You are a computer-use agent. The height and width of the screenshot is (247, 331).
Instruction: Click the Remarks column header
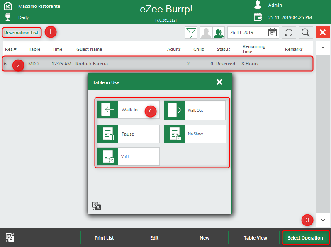click(x=294, y=49)
